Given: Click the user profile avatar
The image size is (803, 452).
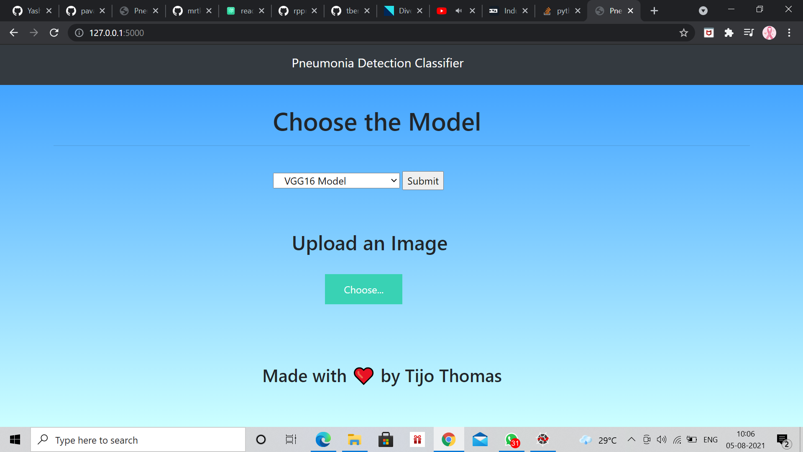Looking at the screenshot, I should [769, 33].
